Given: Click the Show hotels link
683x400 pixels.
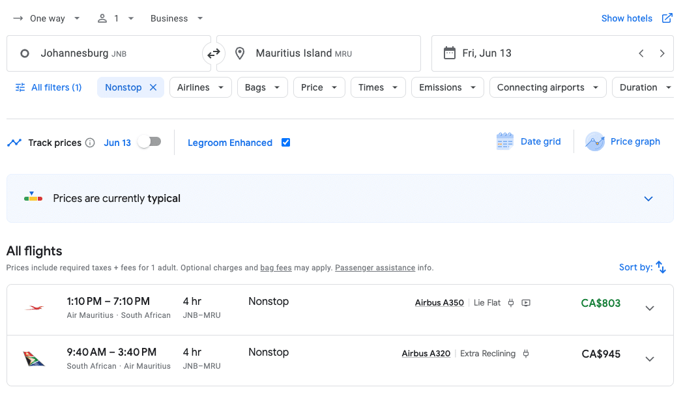Looking at the screenshot, I should click(636, 18).
